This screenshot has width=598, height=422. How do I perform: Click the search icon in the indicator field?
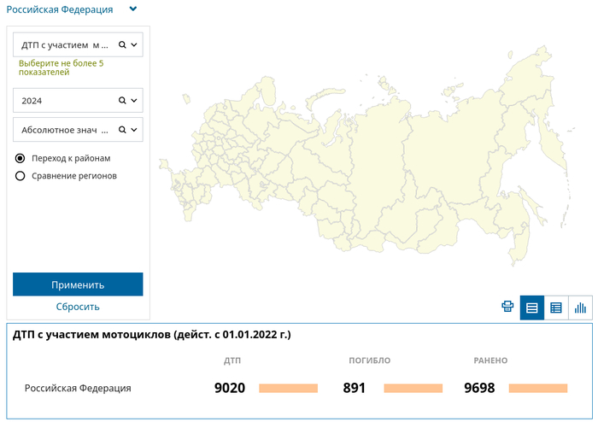(122, 44)
